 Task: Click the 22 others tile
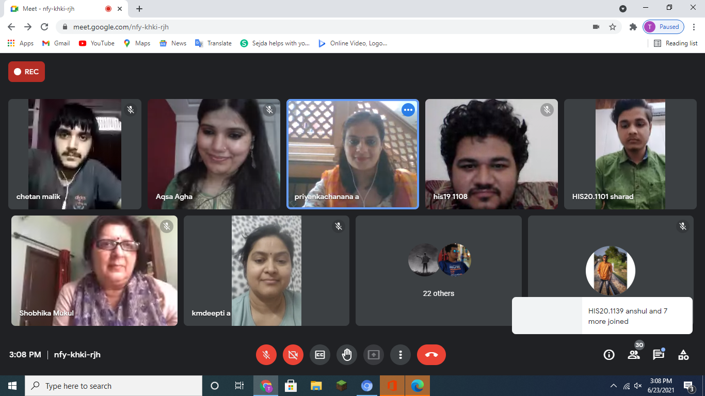(439, 271)
